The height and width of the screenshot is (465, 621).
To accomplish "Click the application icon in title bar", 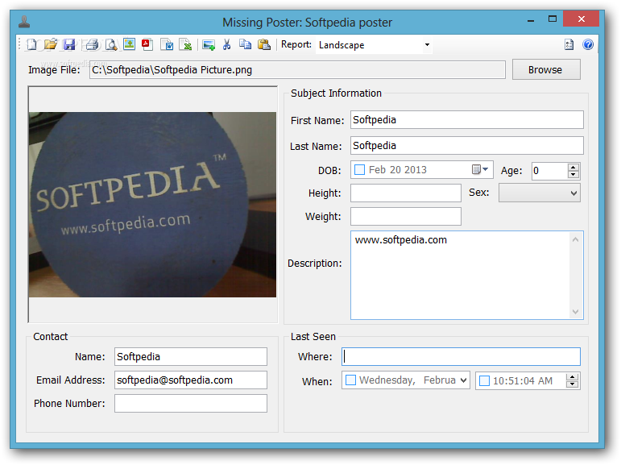I will tap(24, 23).
